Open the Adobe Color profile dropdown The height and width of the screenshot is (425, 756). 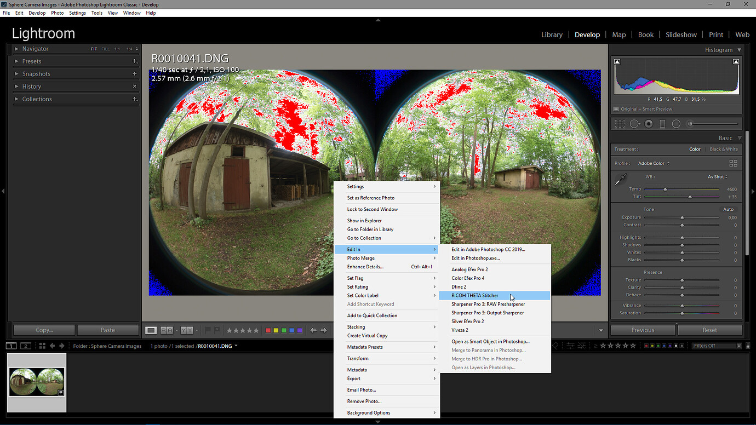(654, 163)
